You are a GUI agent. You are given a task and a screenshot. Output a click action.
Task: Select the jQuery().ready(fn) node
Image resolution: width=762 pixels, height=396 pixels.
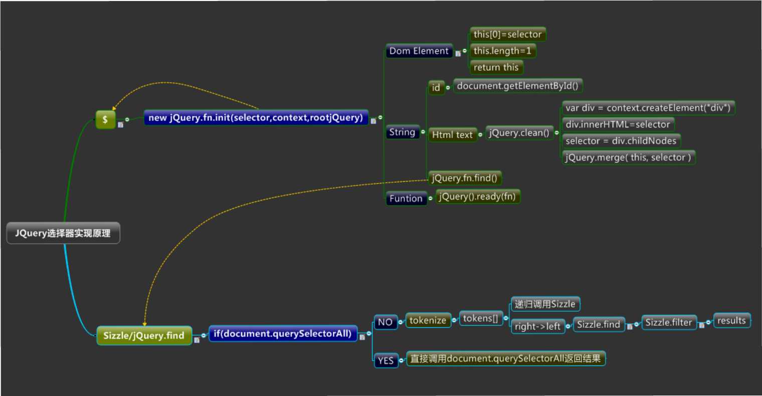[477, 197]
